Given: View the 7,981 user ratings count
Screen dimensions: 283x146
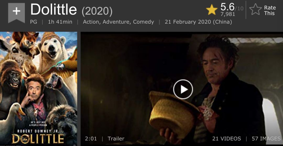Looking at the screenshot, I should click(x=228, y=14).
